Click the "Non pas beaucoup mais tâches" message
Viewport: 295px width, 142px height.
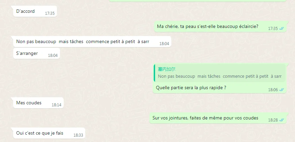tap(92, 42)
